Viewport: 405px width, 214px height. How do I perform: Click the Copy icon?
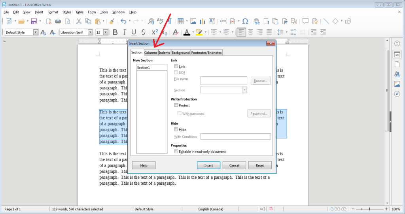coord(88,21)
